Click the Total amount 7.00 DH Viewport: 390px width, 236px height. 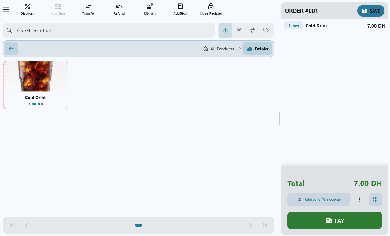(368, 183)
